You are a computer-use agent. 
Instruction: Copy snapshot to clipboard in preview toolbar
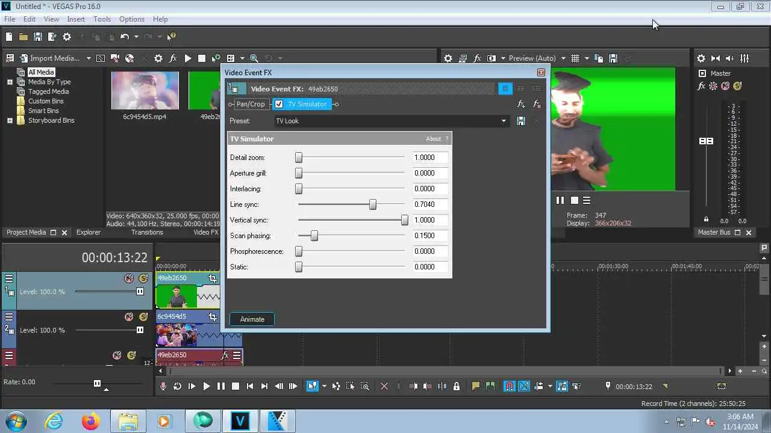pos(599,58)
